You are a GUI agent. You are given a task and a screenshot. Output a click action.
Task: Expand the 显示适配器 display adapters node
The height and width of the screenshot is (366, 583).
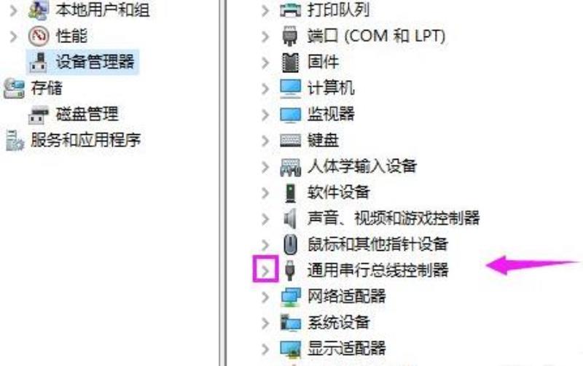coord(265,349)
